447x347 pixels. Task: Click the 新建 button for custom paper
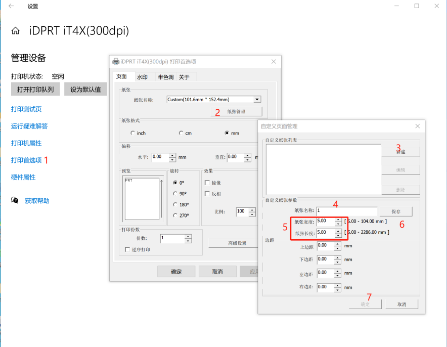400,151
